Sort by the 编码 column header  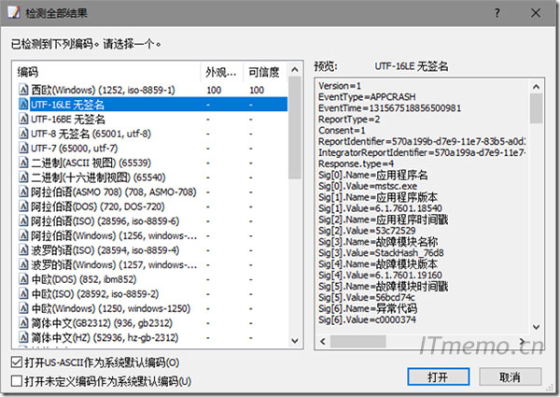click(106, 72)
